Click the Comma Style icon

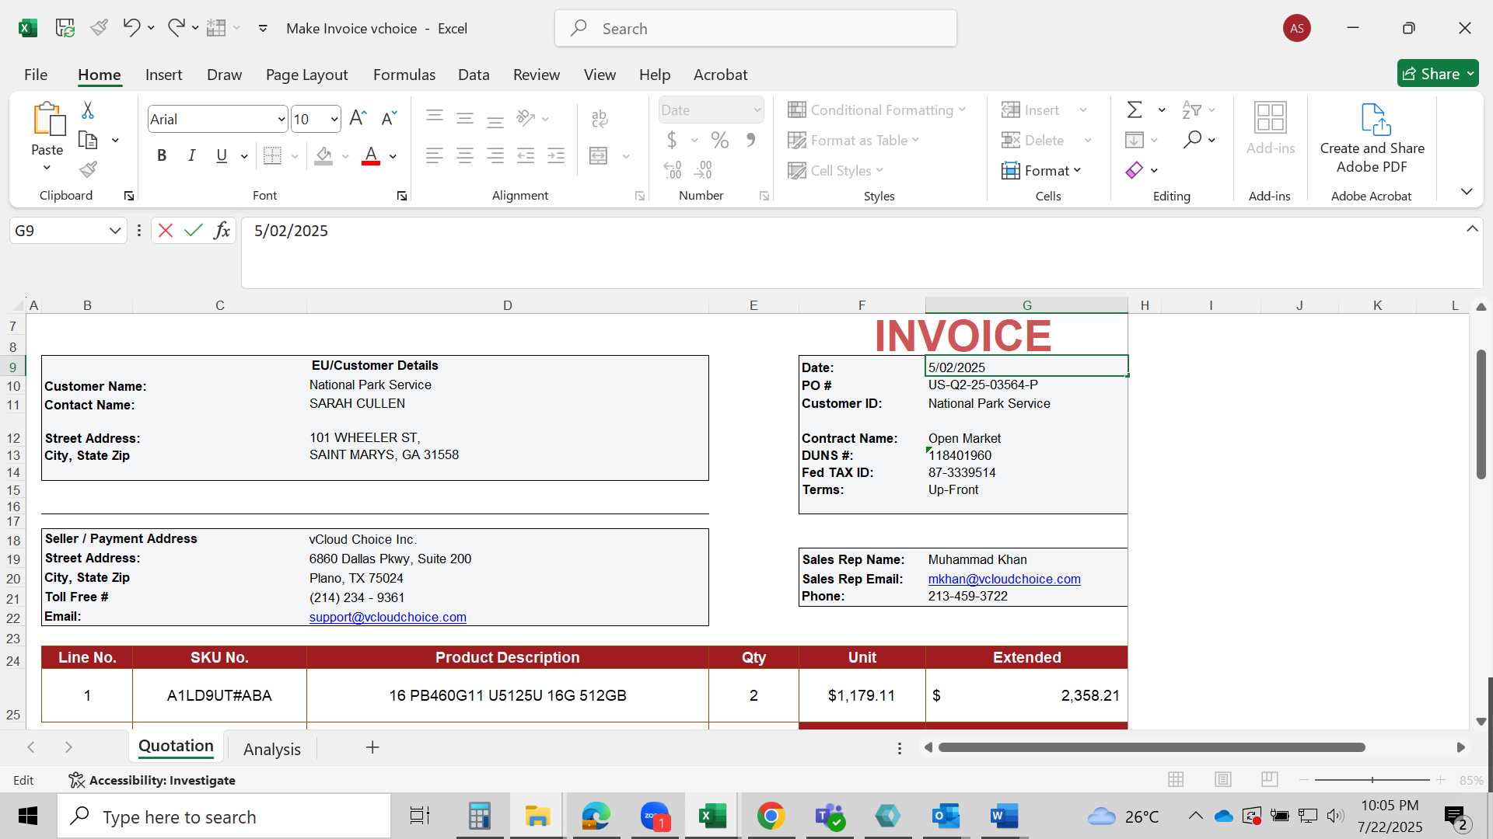coord(751,141)
